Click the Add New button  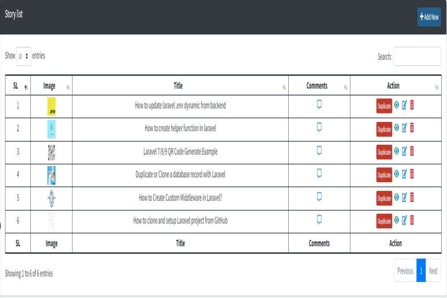coord(429,17)
